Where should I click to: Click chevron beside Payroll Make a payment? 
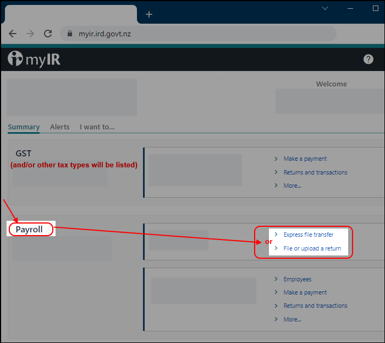tap(276, 292)
